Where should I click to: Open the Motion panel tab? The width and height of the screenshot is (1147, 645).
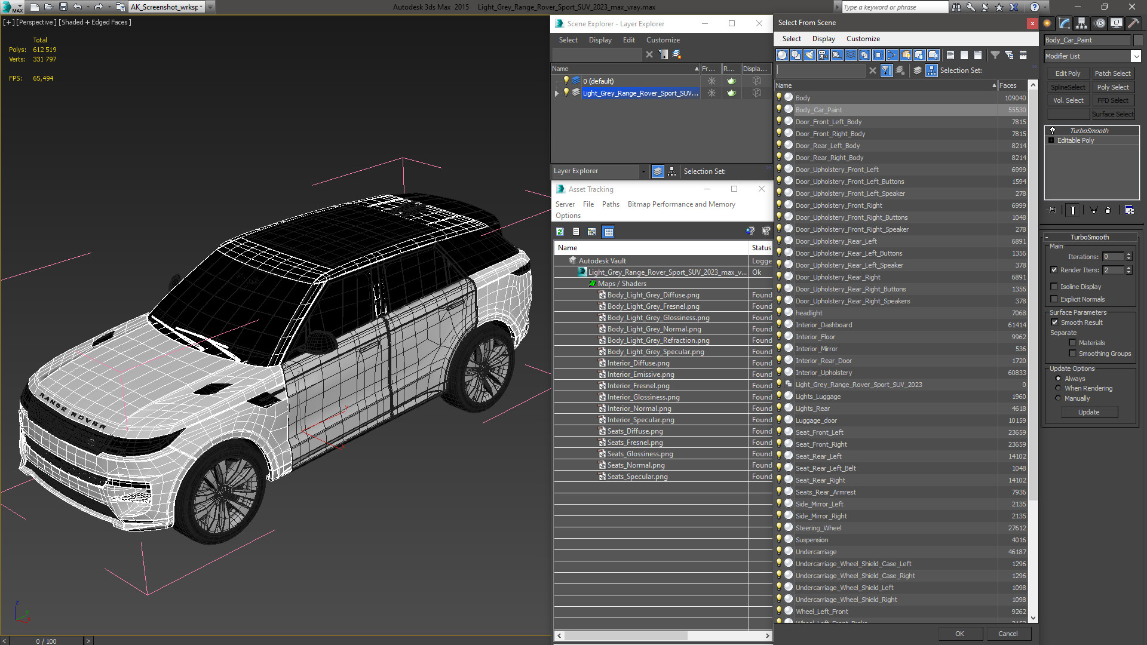[1100, 23]
